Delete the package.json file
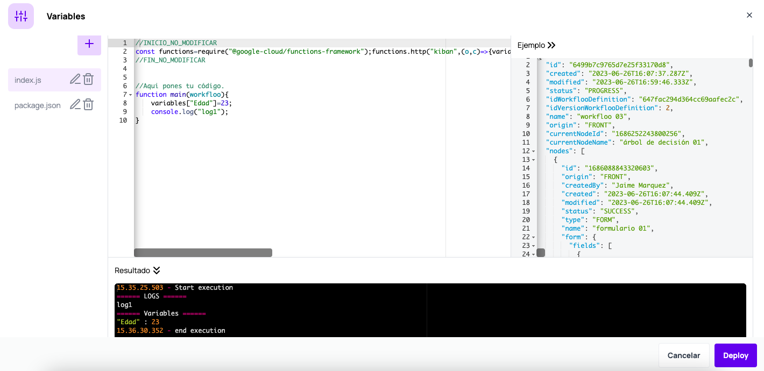This screenshot has width=764, height=371. coord(88,105)
